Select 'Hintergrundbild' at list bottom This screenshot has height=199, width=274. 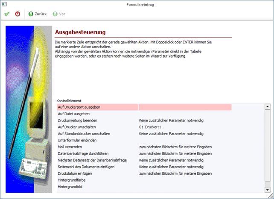[71, 187]
